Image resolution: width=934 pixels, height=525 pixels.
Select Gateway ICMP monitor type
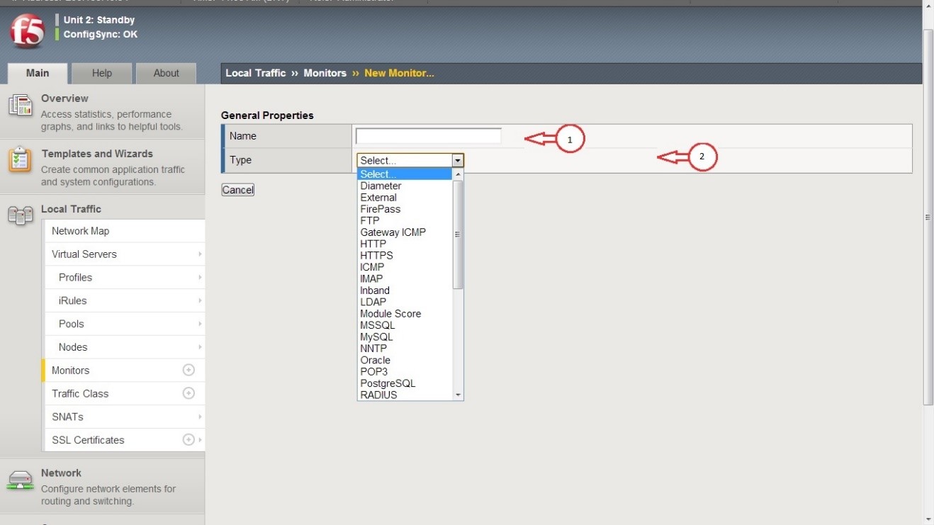pos(393,232)
